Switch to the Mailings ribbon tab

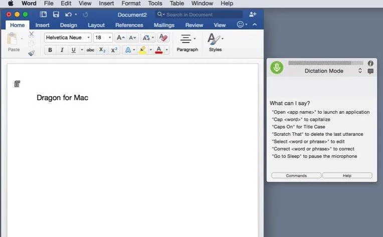[x=164, y=25]
